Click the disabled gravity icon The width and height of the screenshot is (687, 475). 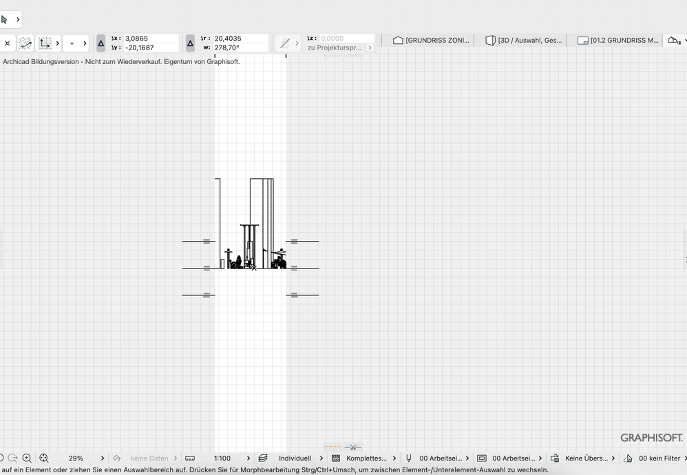285,43
